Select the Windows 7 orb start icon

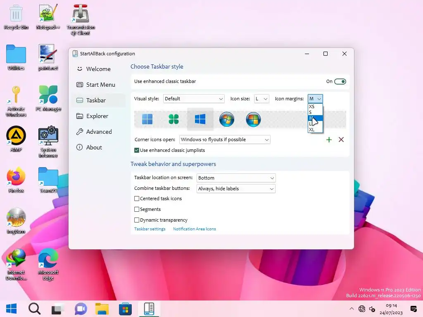(227, 119)
